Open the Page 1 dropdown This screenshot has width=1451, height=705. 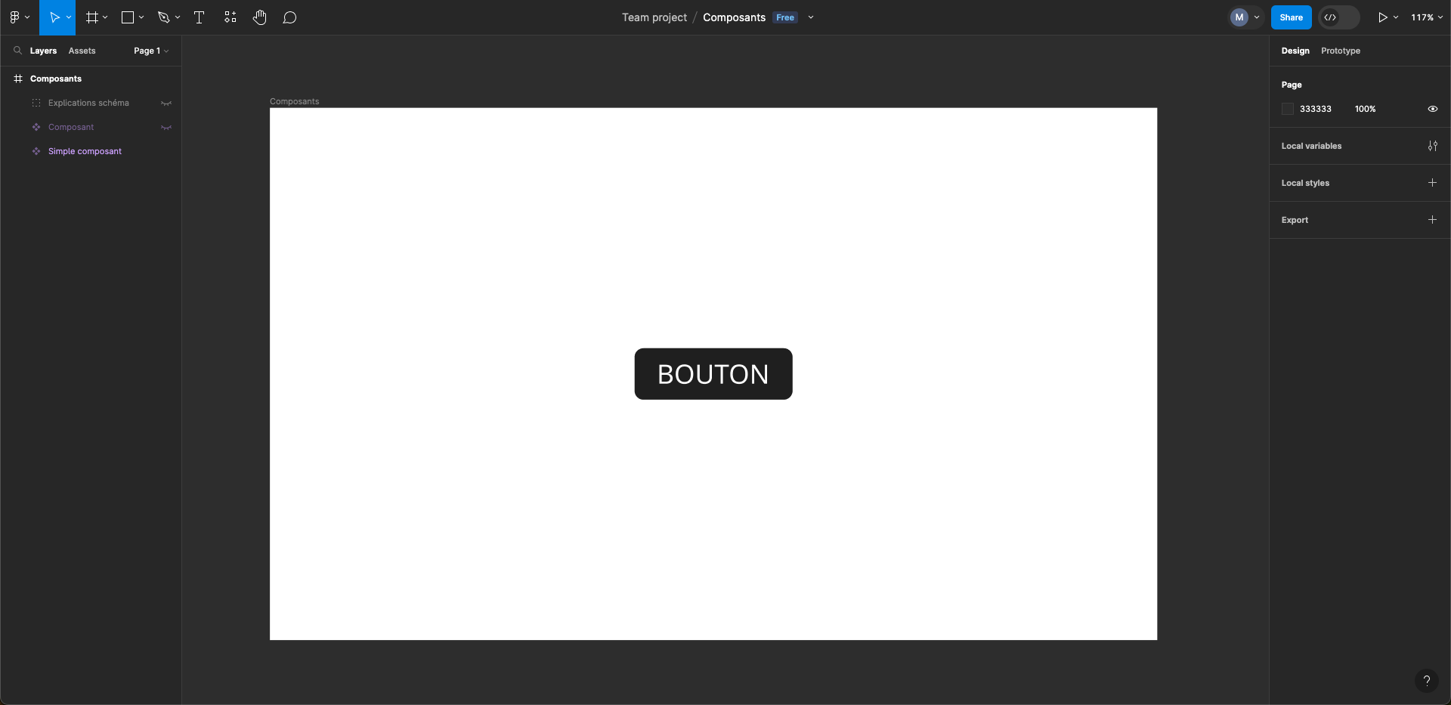(x=150, y=51)
